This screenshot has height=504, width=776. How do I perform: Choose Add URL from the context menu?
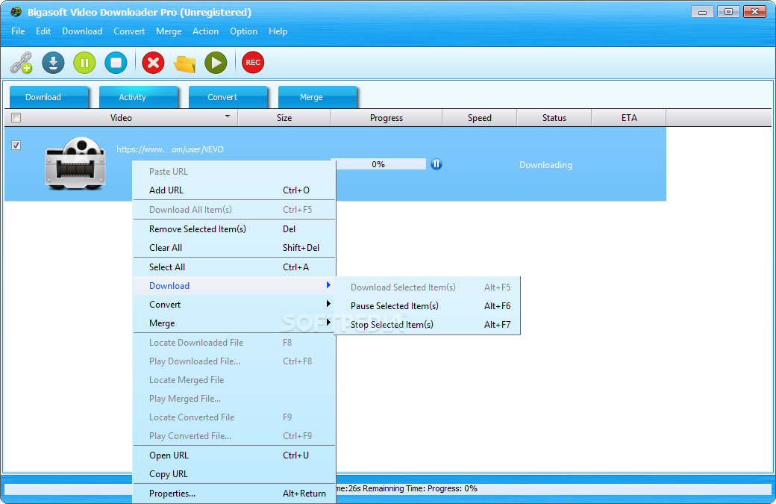click(x=234, y=190)
